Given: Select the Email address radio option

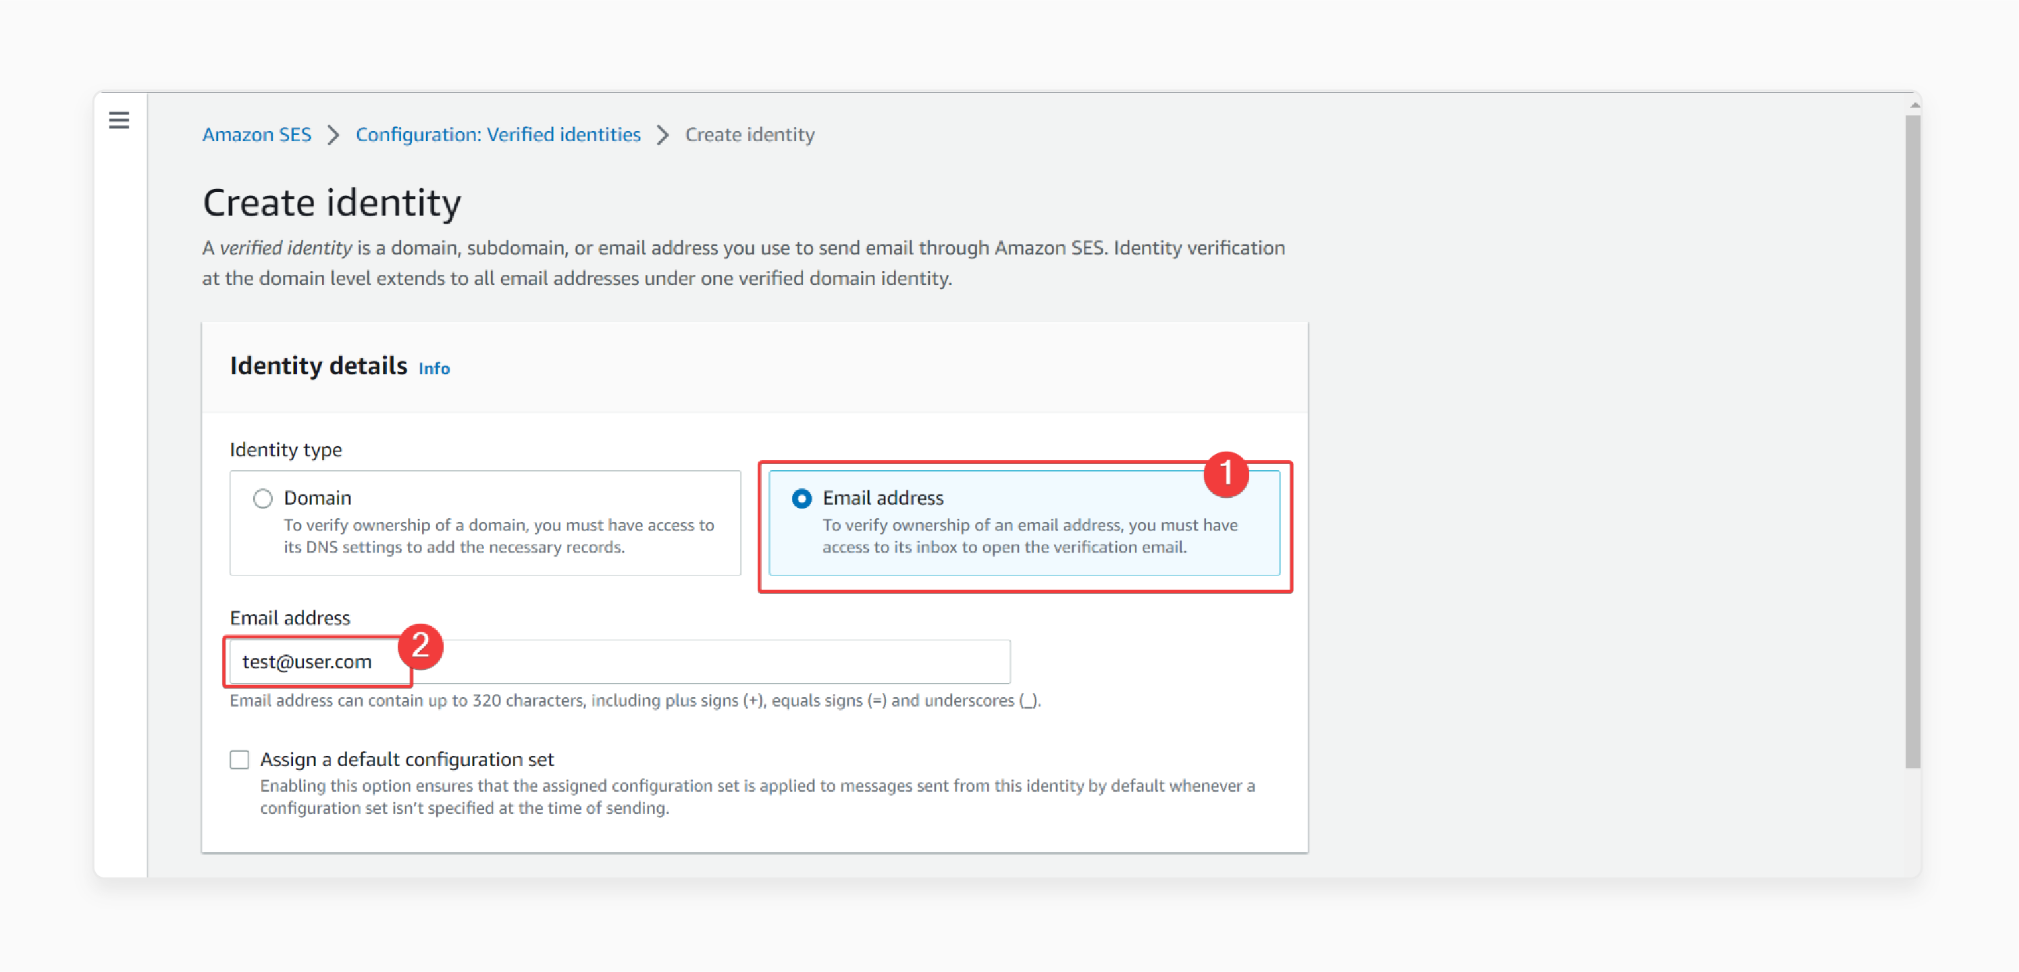Looking at the screenshot, I should [x=801, y=498].
